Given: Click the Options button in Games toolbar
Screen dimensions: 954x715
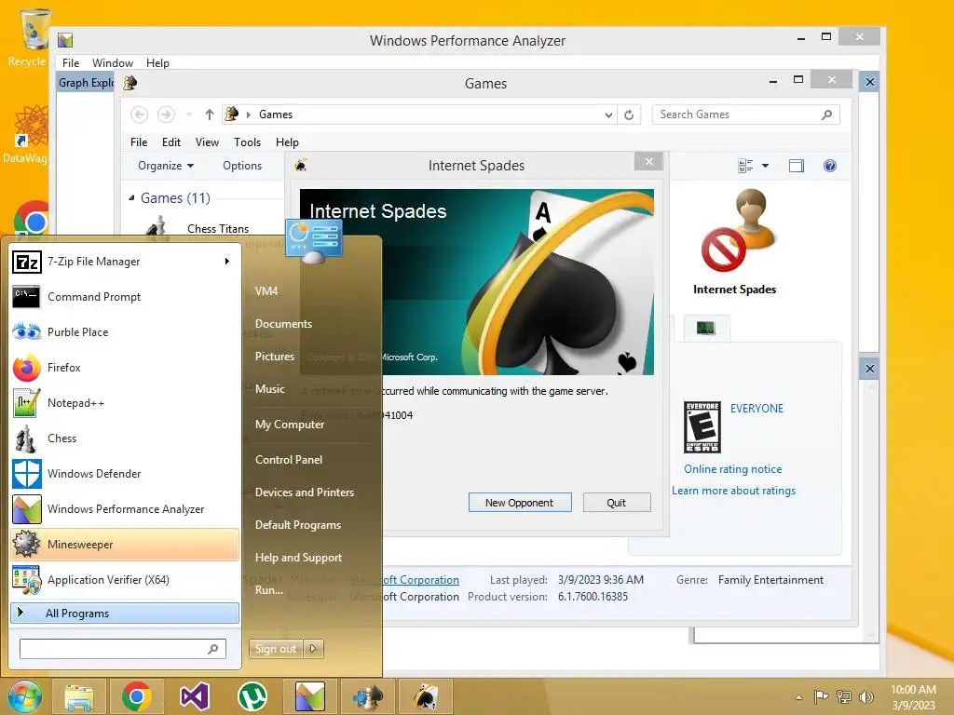Looking at the screenshot, I should [x=242, y=166].
